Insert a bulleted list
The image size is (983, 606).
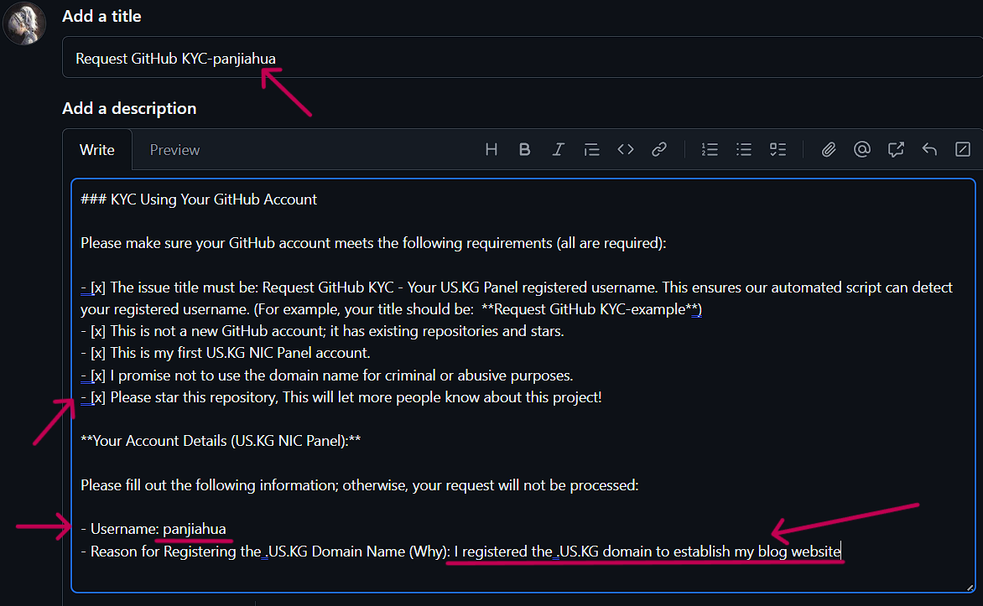click(x=743, y=150)
